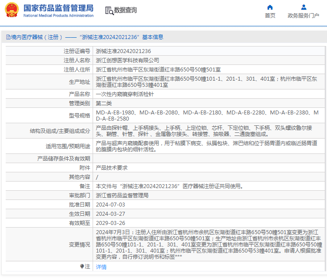
Task: Go to 数据查询 text heading
Action: [126, 11]
